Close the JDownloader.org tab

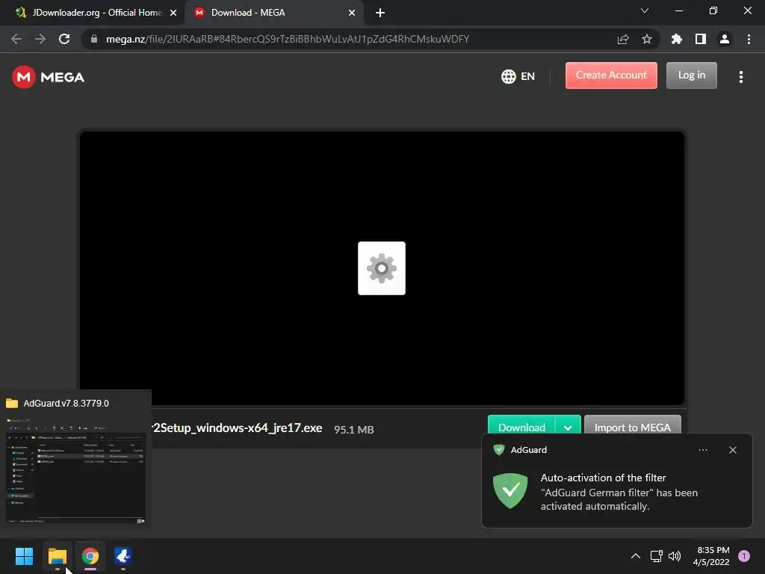[173, 13]
